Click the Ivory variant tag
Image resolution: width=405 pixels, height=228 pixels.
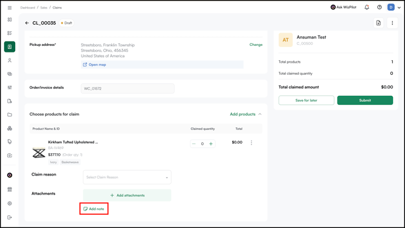pos(53,162)
